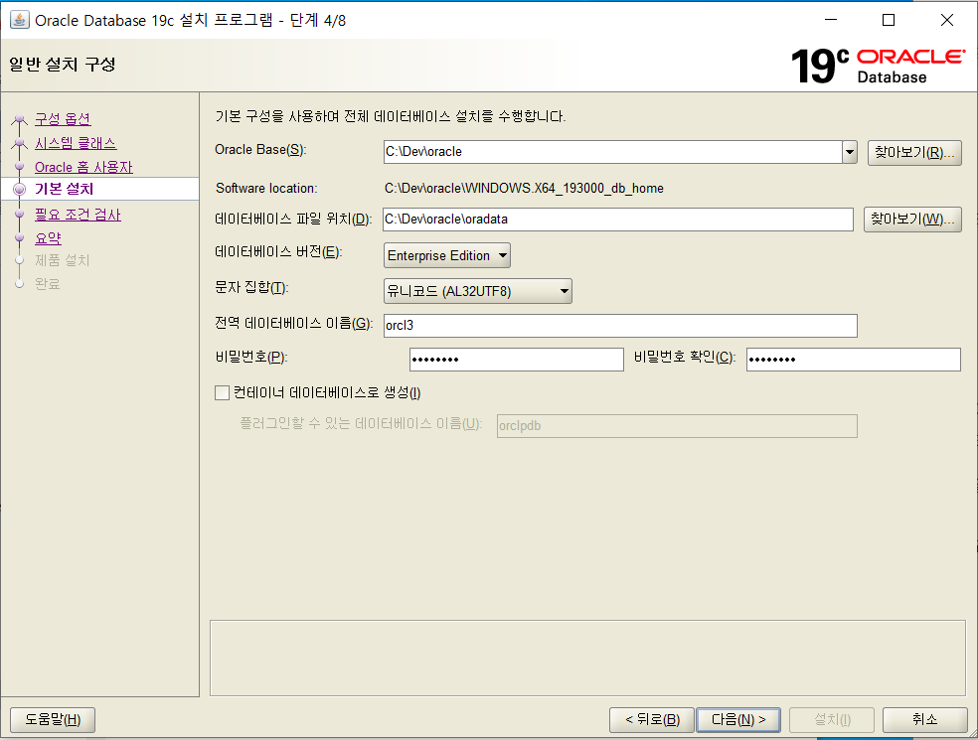The height and width of the screenshot is (740, 978).
Task: Click the global database name field orcl3
Action: click(x=620, y=326)
